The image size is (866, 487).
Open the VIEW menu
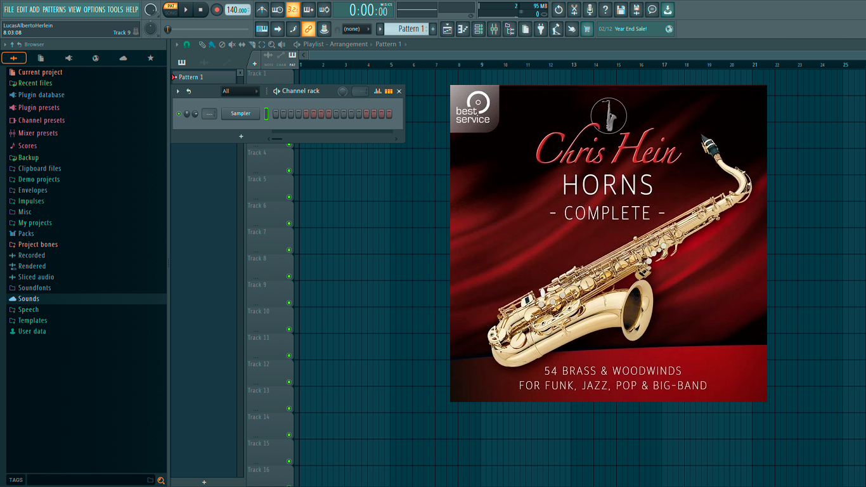click(x=75, y=10)
